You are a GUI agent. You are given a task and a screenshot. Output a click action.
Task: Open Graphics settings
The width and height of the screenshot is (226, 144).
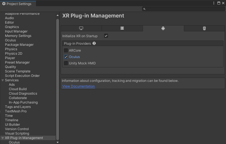coord(12,27)
